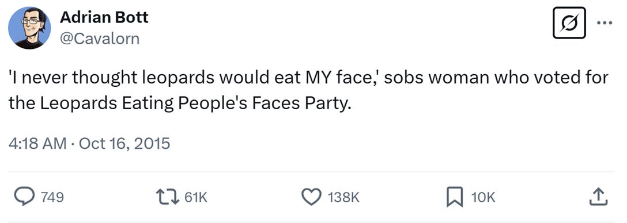View the 61K reposts count
Image resolution: width=627 pixels, height=223 pixels.
click(197, 197)
